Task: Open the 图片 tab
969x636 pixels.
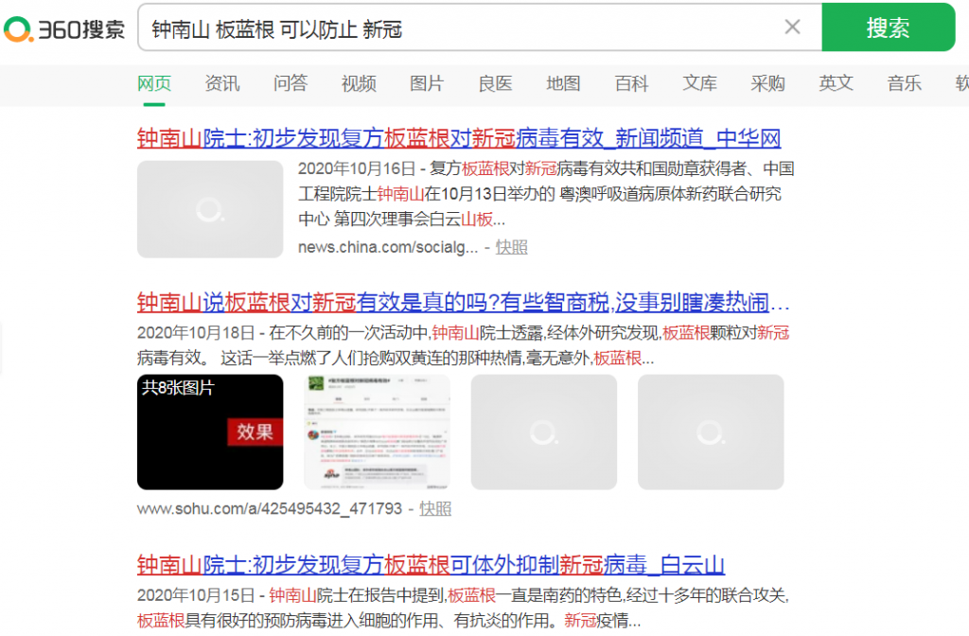Action: click(427, 83)
